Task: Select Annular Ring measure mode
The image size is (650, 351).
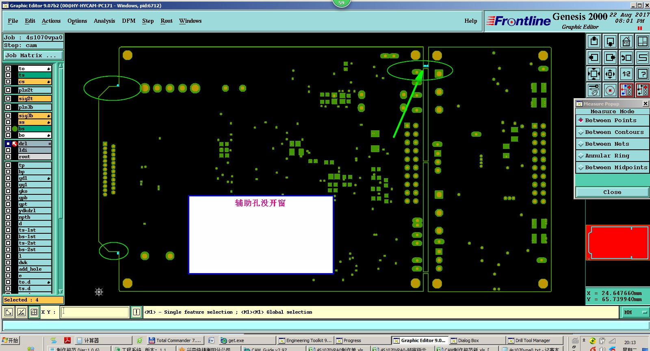Action: click(612, 156)
